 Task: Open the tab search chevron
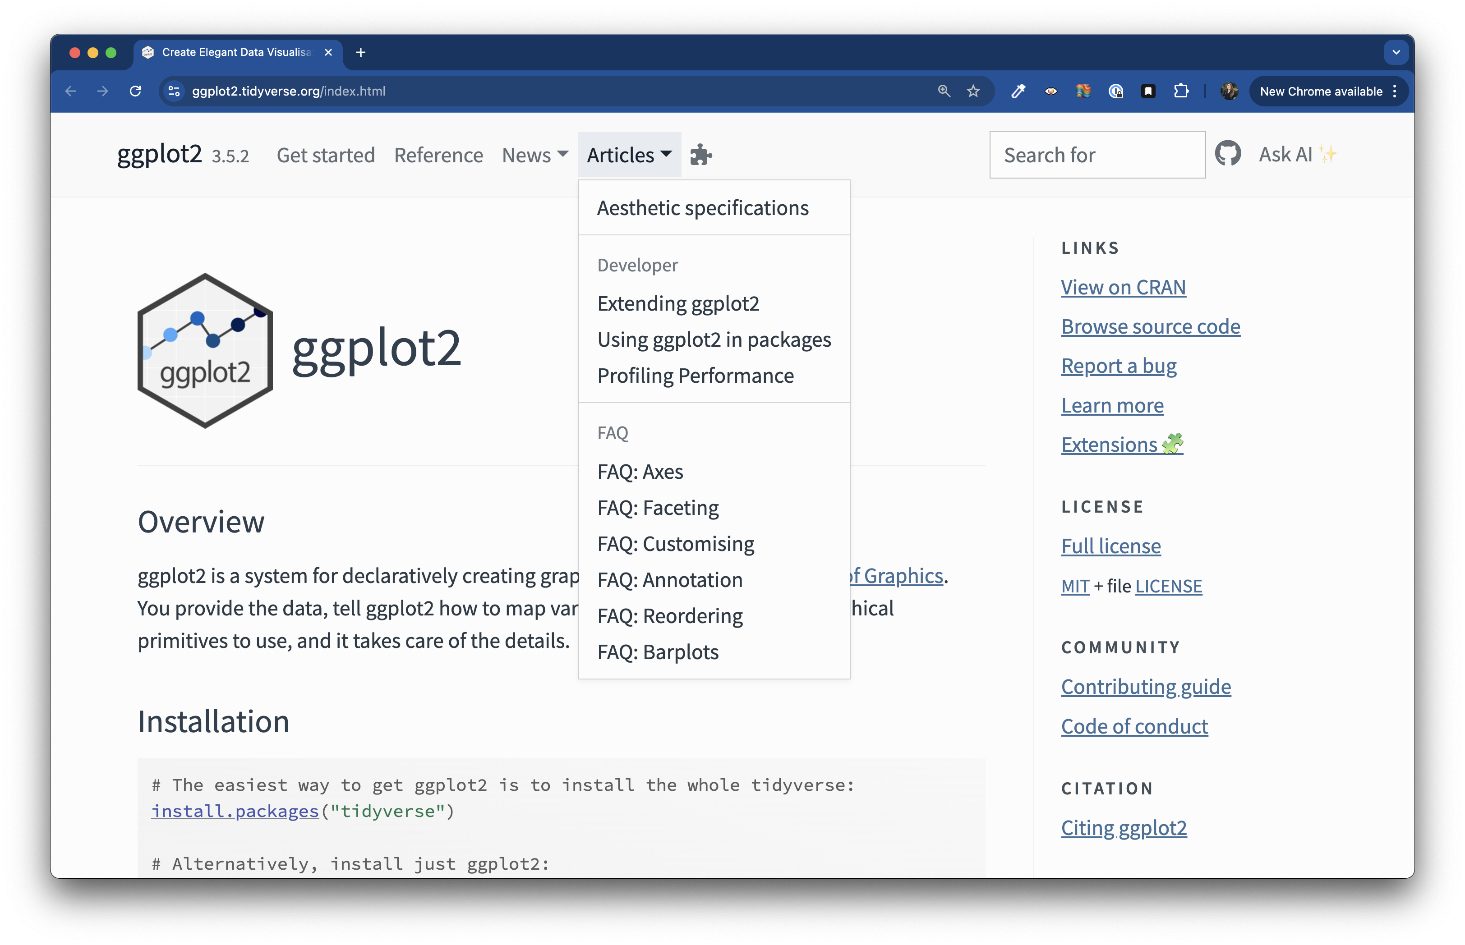pos(1396,53)
